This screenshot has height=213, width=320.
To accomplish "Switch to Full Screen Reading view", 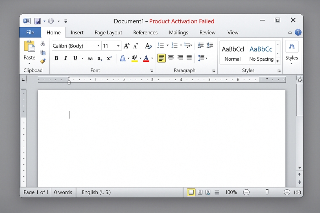I will (x=200, y=192).
